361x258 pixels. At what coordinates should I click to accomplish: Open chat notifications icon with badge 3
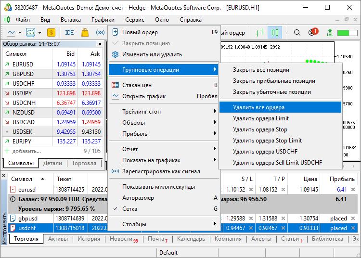tap(313, 32)
